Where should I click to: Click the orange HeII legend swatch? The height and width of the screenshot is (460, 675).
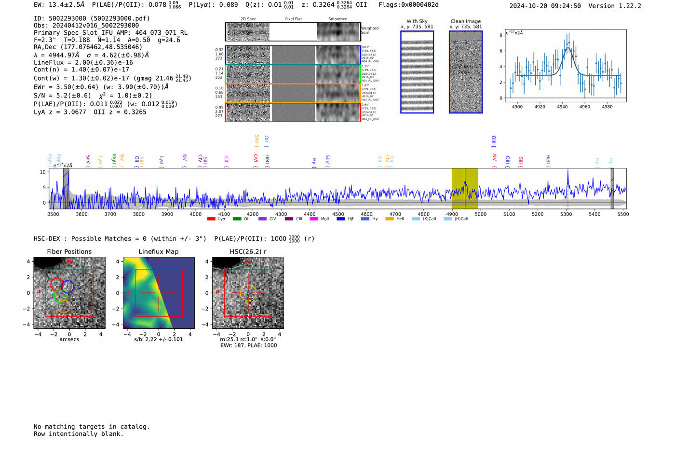pyautogui.click(x=389, y=219)
